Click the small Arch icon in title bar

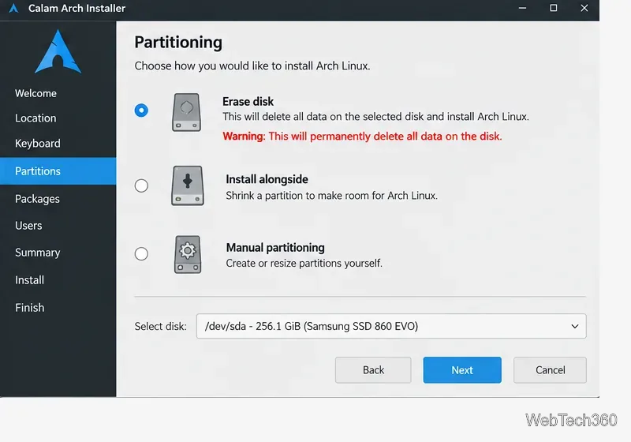click(13, 8)
